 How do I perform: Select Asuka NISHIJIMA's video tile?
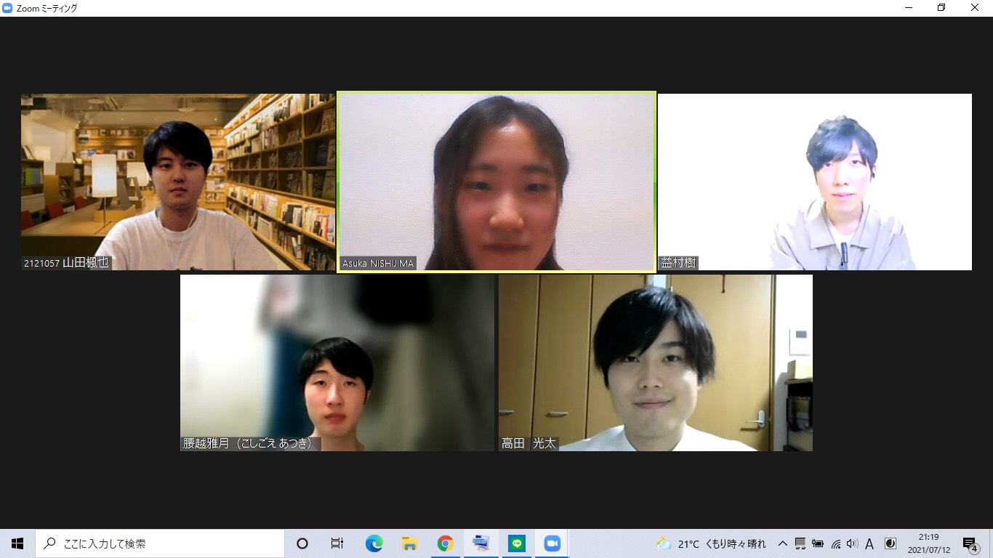click(x=496, y=182)
